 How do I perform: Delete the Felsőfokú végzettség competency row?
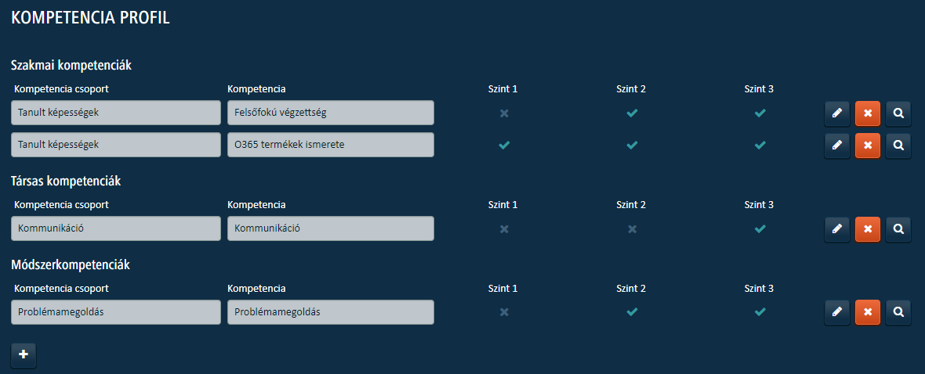[868, 113]
